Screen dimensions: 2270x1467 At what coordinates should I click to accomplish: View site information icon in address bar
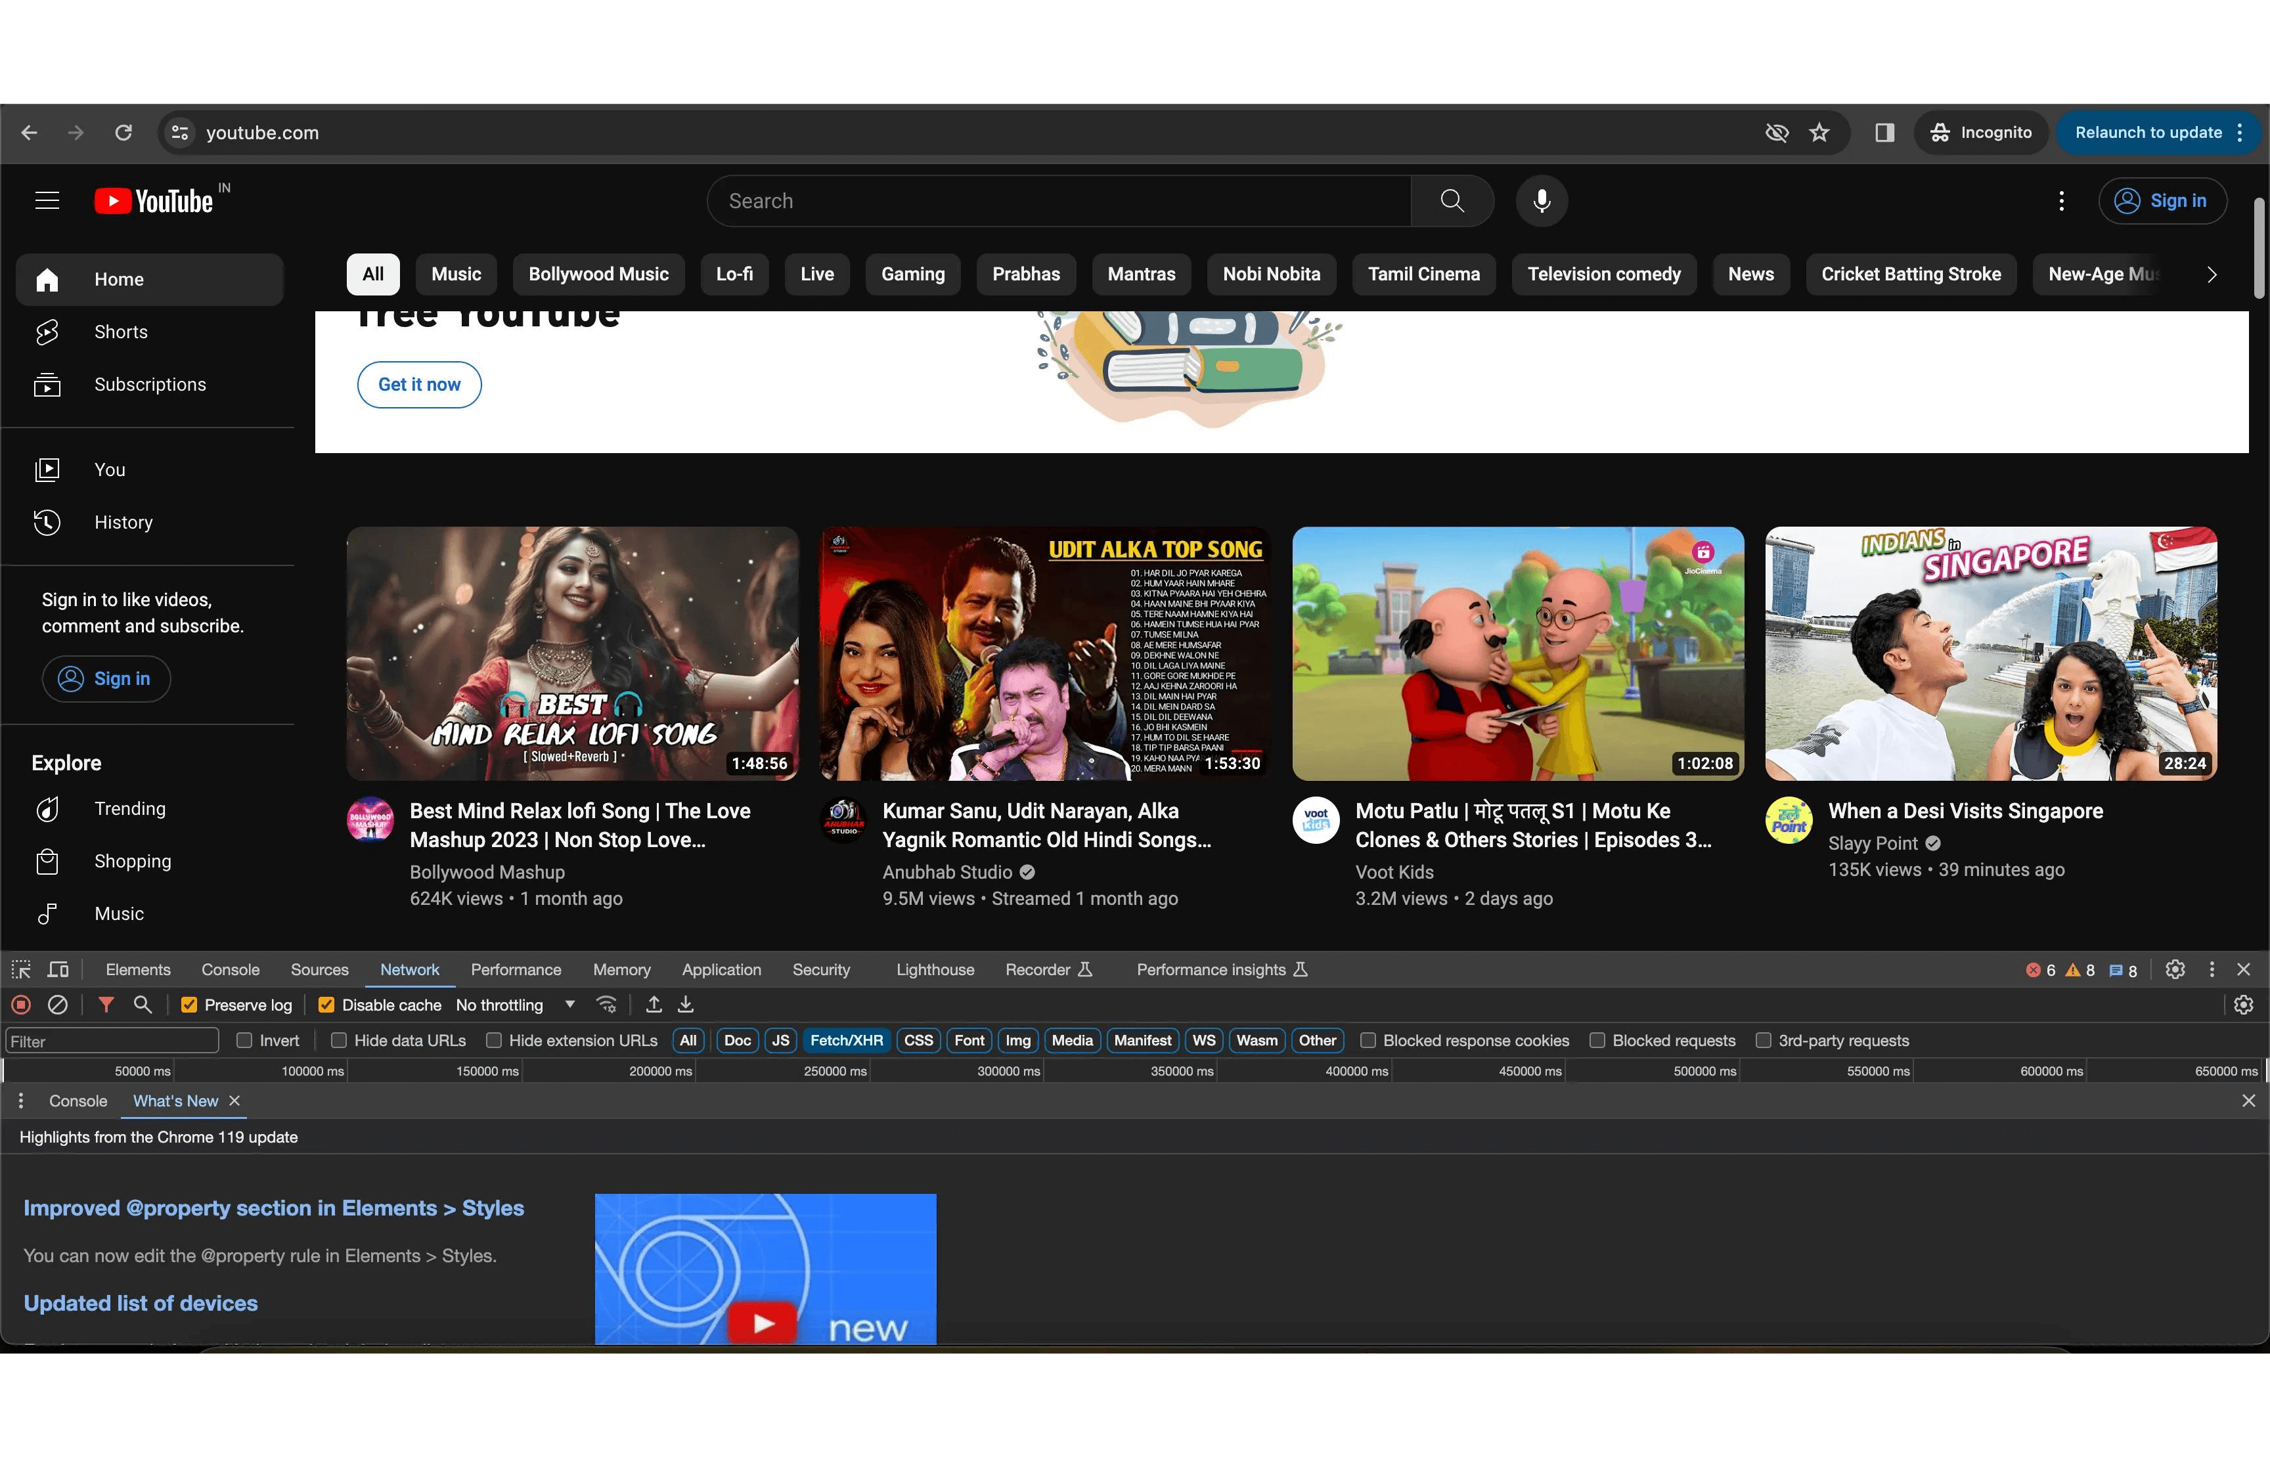[180, 133]
